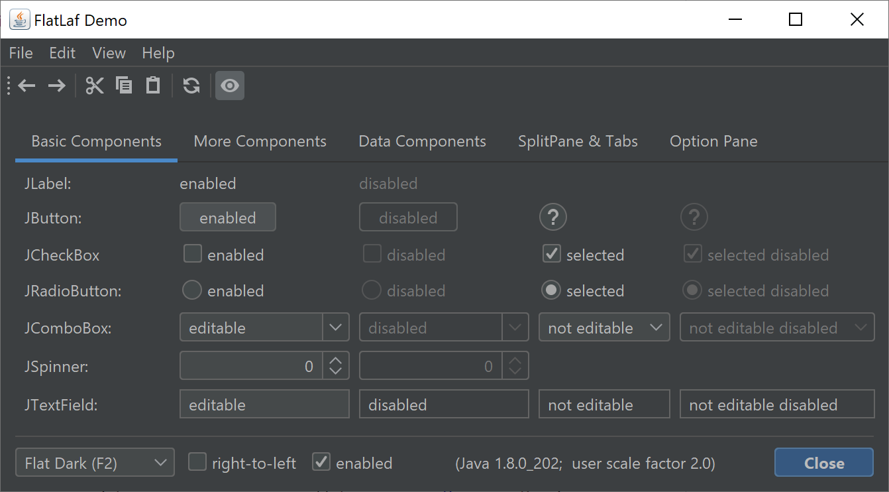The height and width of the screenshot is (492, 889).
Task: Expand the not editable combo box
Action: [x=603, y=328]
